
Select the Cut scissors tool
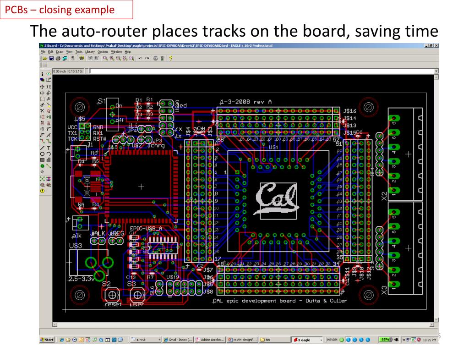(x=42, y=105)
